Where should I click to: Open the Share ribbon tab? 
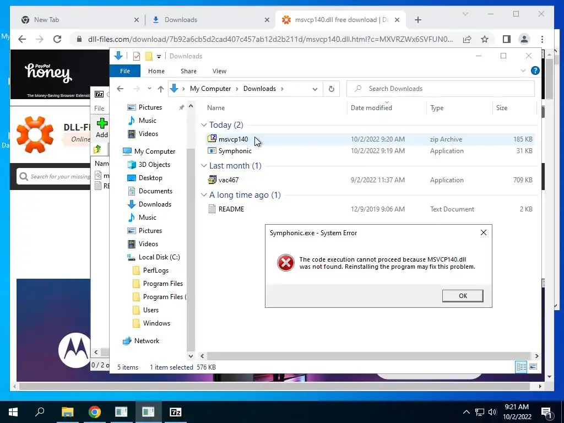188,71
